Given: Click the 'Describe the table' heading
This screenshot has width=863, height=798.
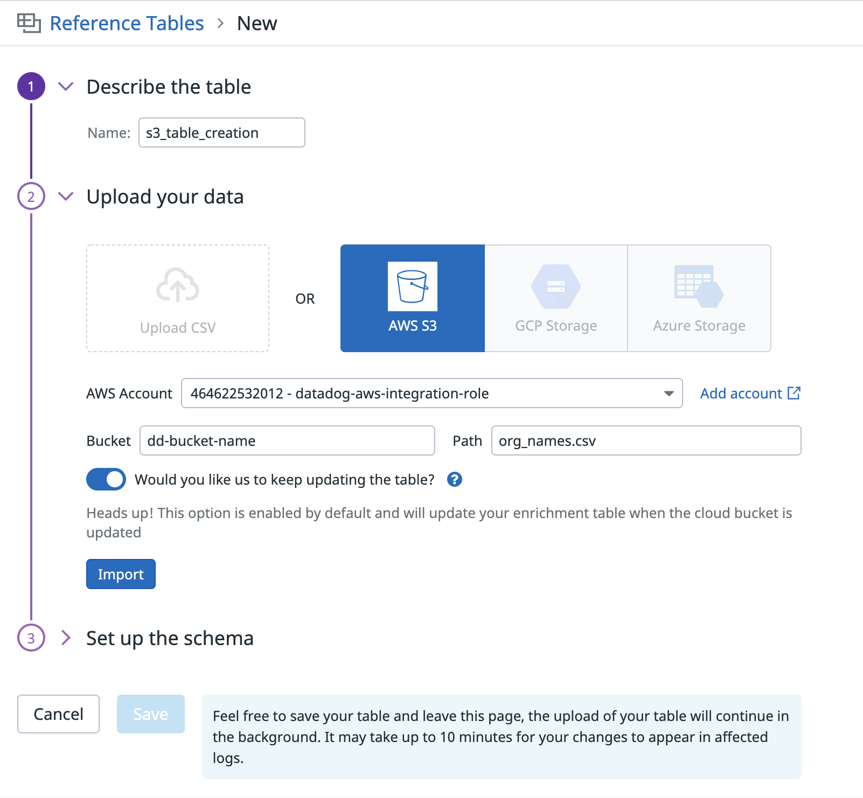Looking at the screenshot, I should point(169,87).
